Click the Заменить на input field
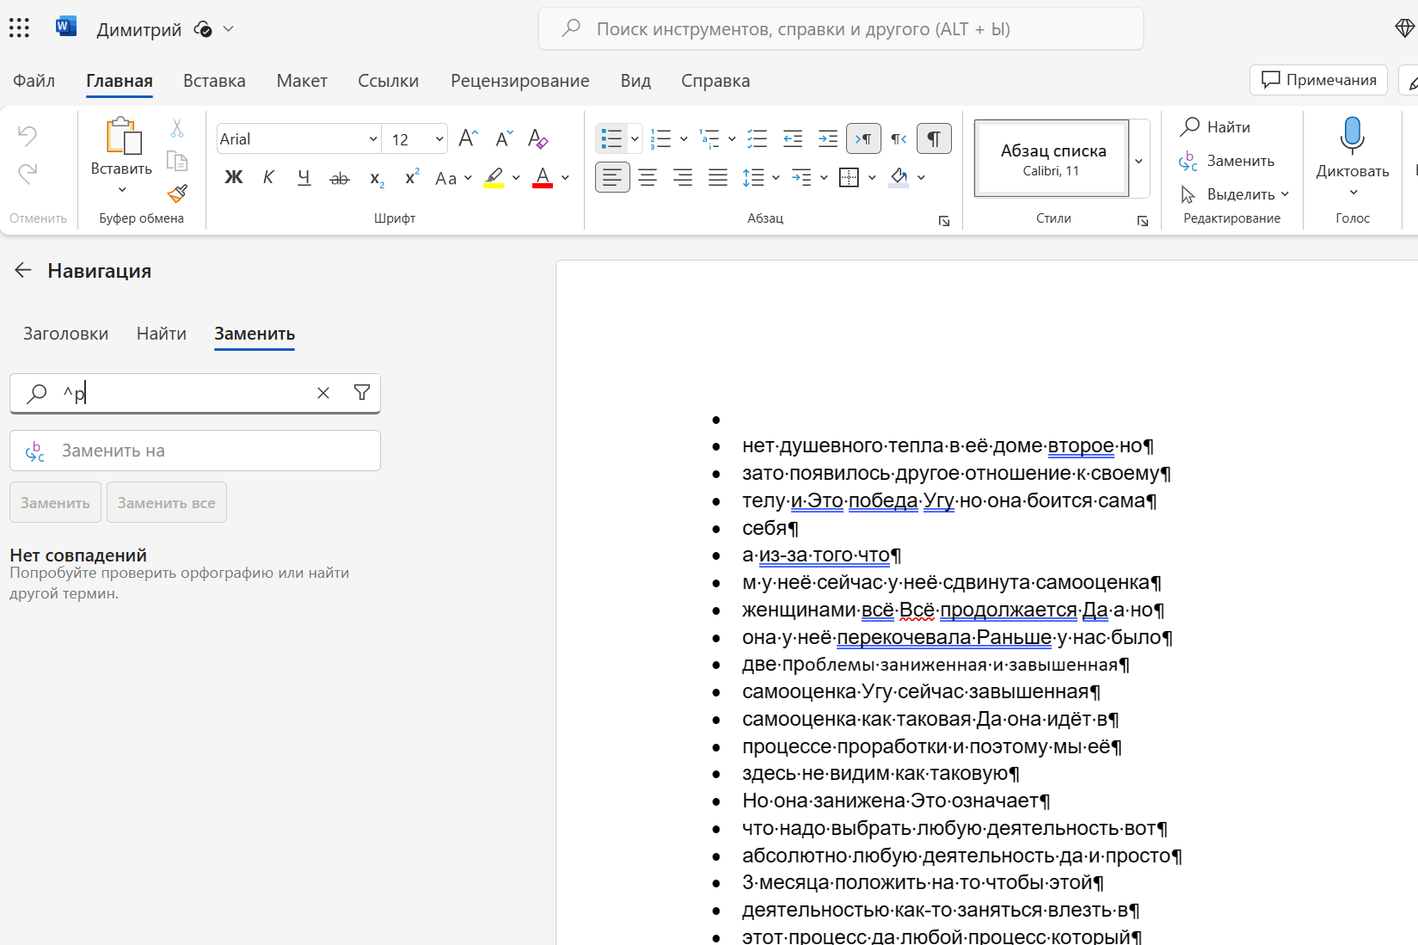 click(x=195, y=451)
